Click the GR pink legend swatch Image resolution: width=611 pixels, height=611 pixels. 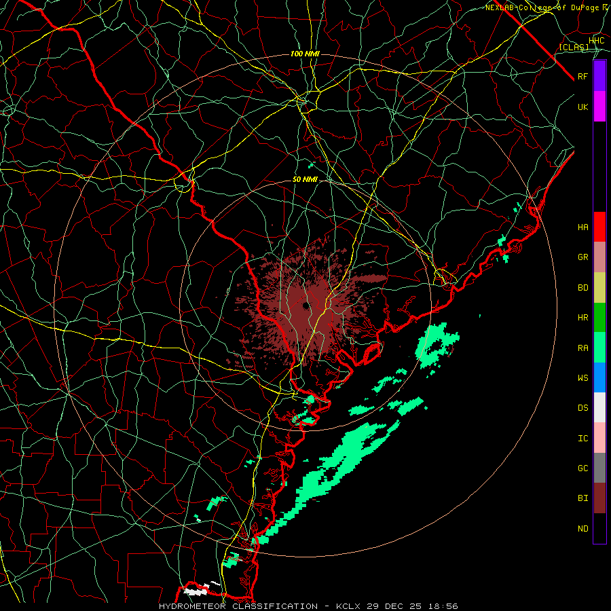(599, 257)
